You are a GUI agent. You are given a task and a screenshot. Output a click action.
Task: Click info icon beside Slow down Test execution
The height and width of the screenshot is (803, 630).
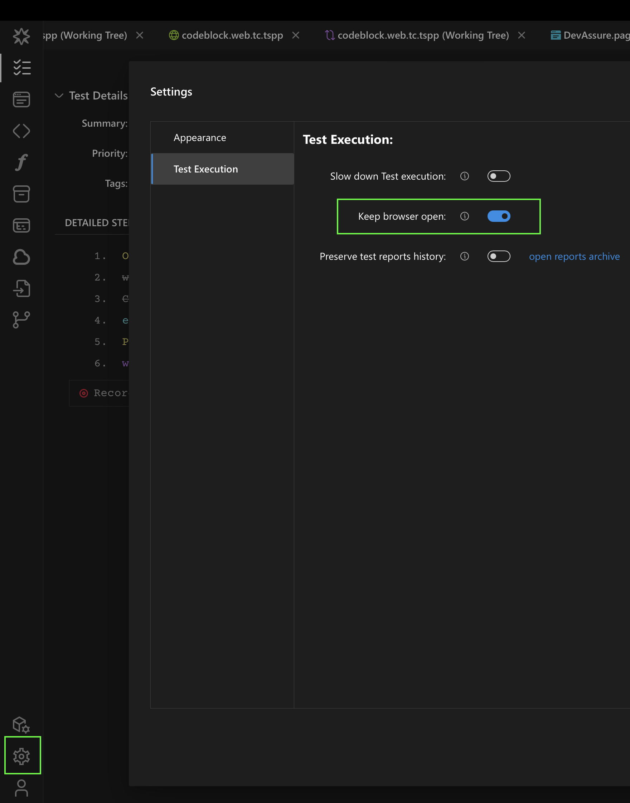(x=464, y=176)
